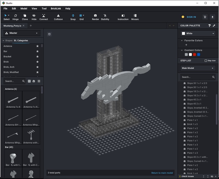The width and height of the screenshot is (219, 179).
Task: Enable the Step view checkbox
Action: pos(206,61)
